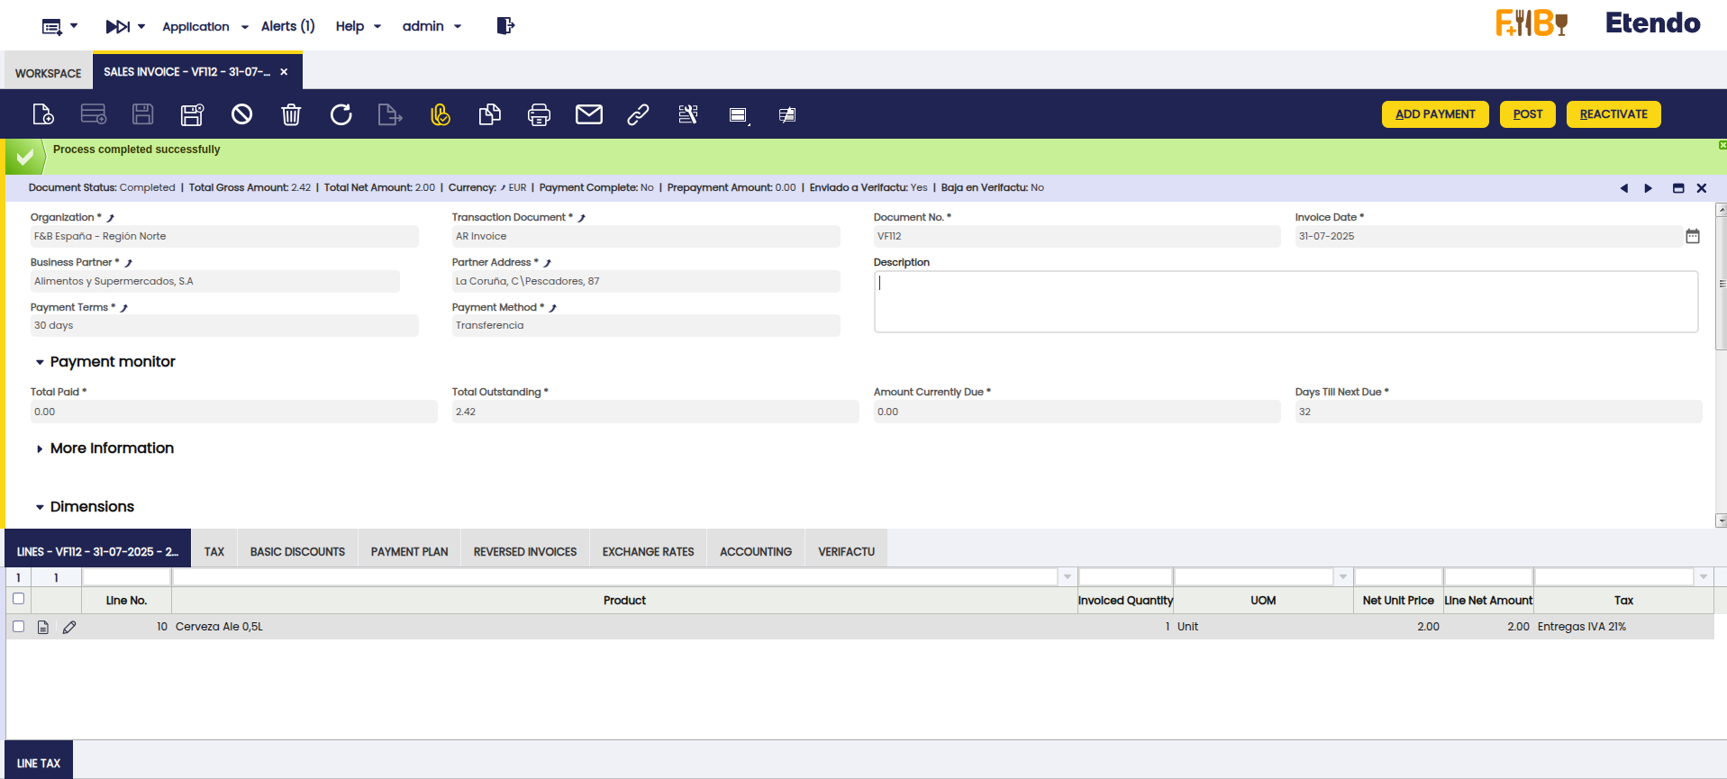Open the Application menu

(x=205, y=26)
